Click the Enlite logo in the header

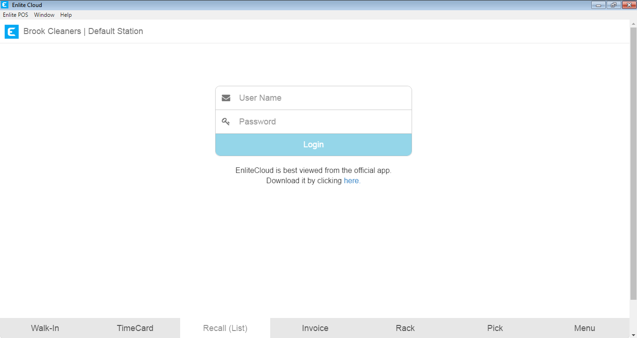point(12,32)
